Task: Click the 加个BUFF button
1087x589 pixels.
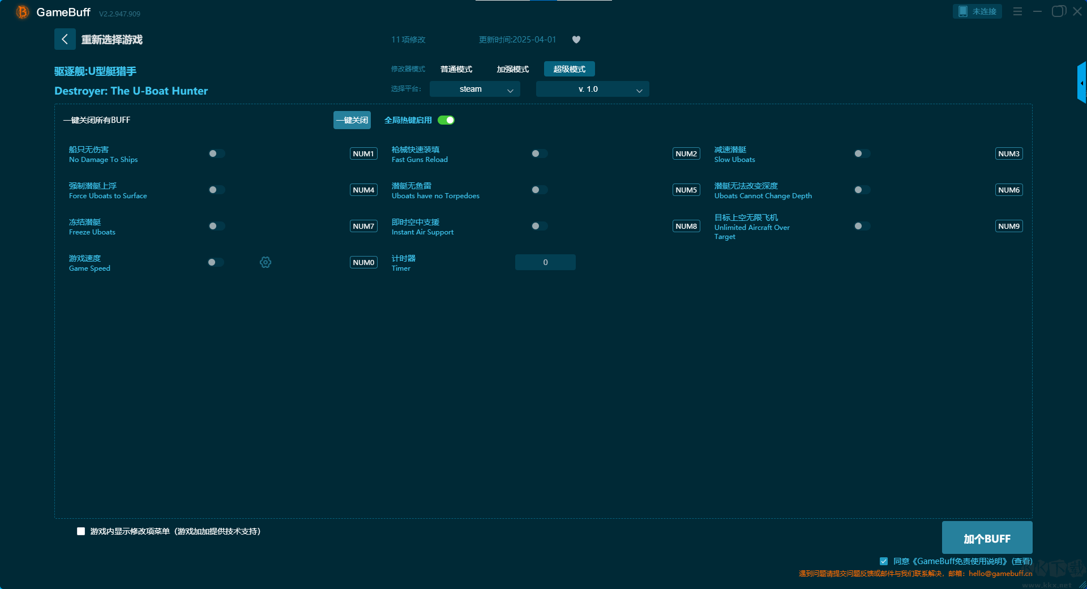Action: [x=987, y=538]
